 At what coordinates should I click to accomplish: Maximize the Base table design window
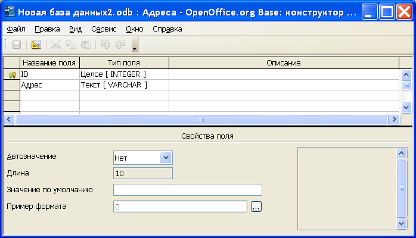click(x=387, y=12)
